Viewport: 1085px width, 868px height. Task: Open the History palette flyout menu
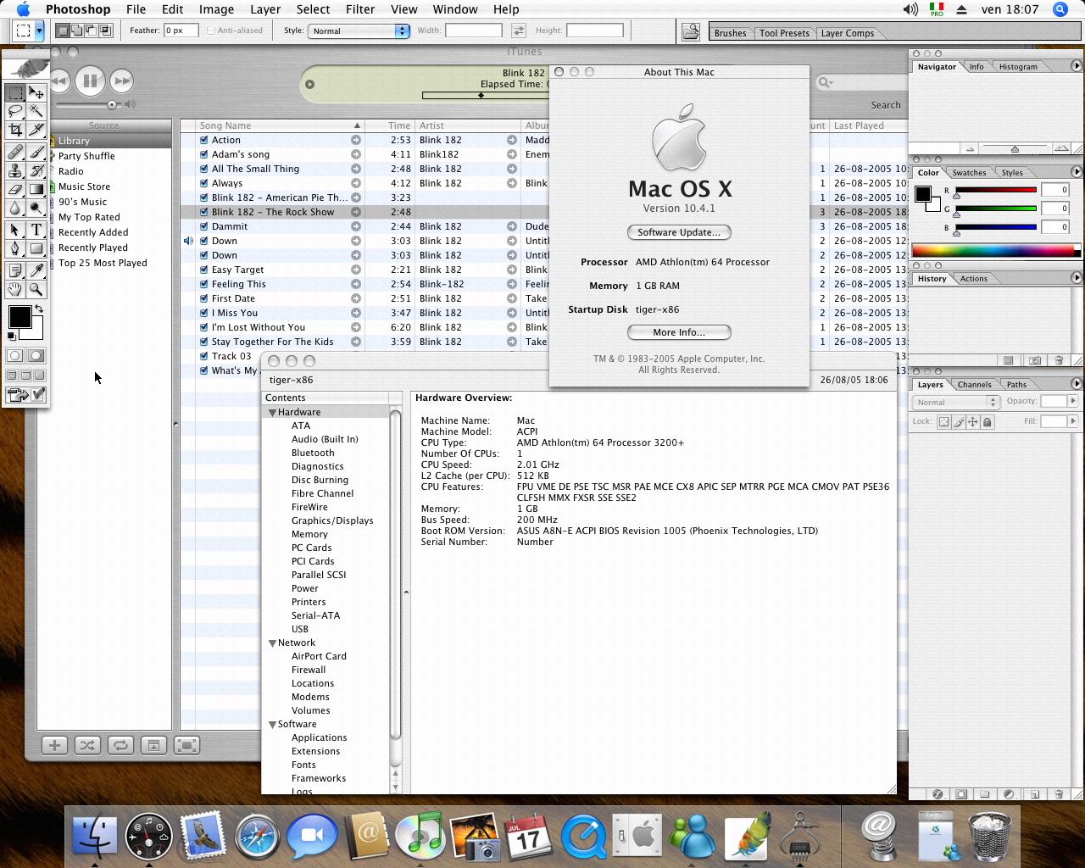click(1077, 278)
